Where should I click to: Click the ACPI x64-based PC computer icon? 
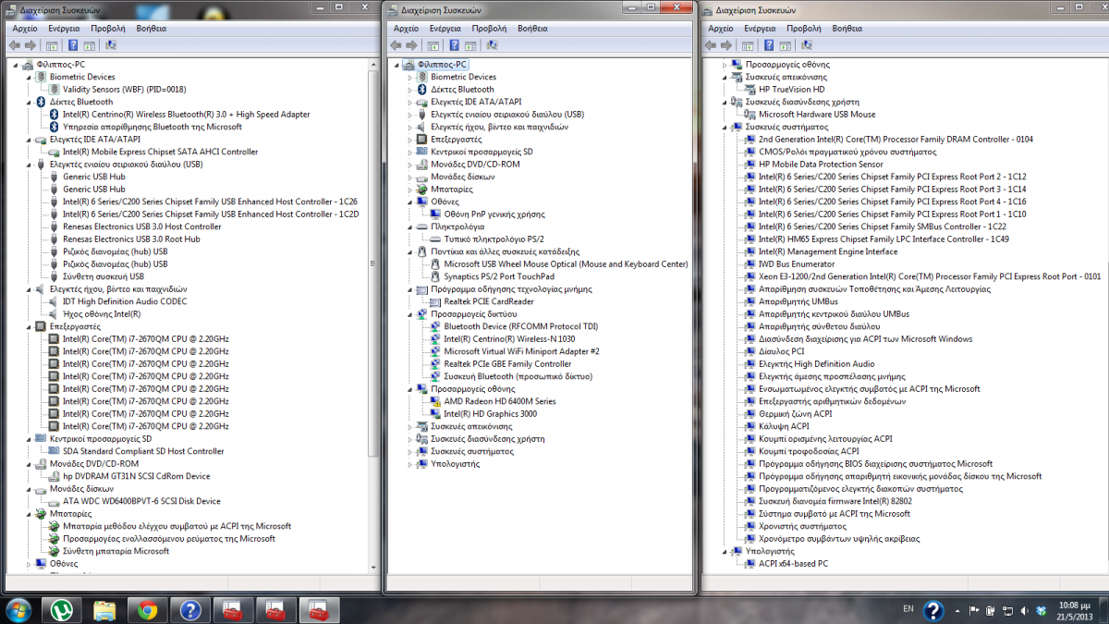[x=749, y=563]
